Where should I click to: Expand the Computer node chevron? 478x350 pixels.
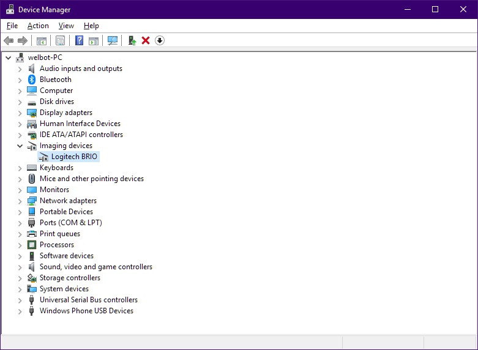(x=20, y=91)
